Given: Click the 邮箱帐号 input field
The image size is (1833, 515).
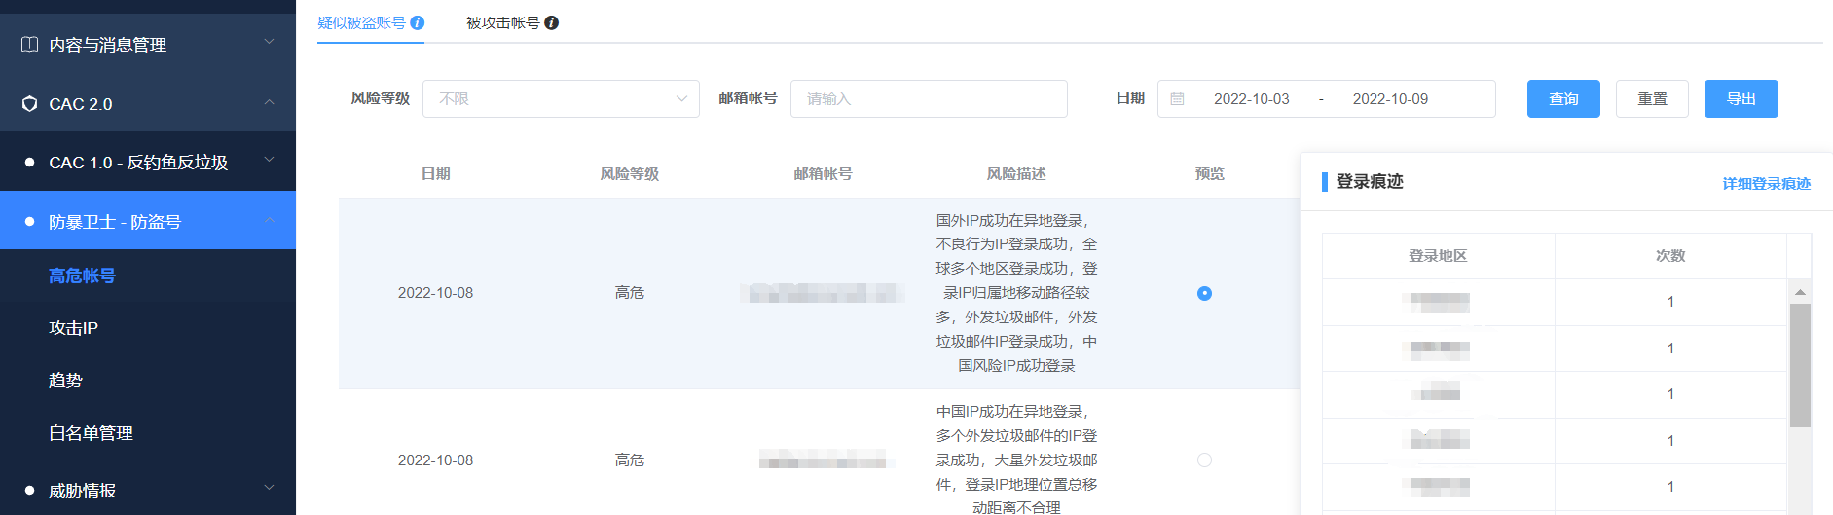Looking at the screenshot, I should (928, 99).
